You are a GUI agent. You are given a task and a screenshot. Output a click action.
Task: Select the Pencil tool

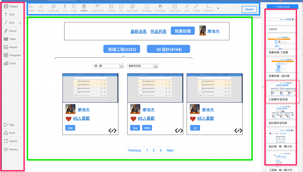[x=10, y=31]
